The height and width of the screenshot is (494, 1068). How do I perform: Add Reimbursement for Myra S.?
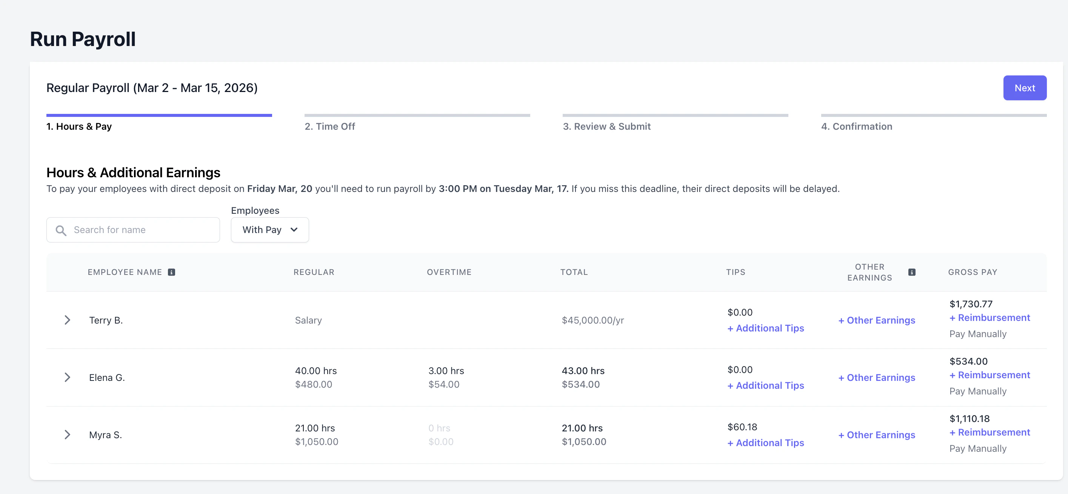(990, 432)
